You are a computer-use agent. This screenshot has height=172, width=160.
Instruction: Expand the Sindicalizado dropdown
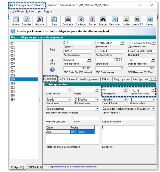pyautogui.click(x=125, y=90)
